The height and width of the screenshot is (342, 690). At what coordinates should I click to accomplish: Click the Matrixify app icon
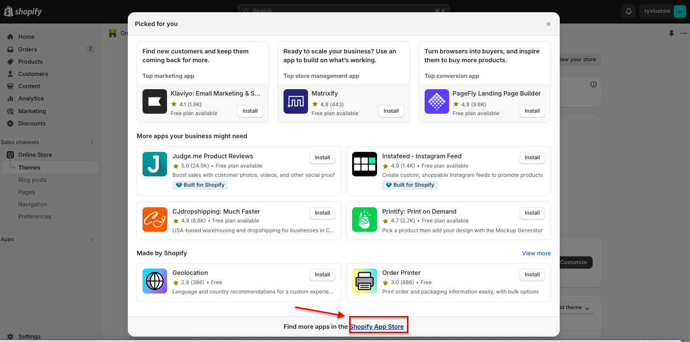[x=296, y=101]
